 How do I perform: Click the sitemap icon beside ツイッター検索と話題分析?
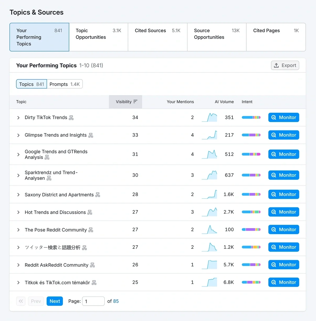84,247
